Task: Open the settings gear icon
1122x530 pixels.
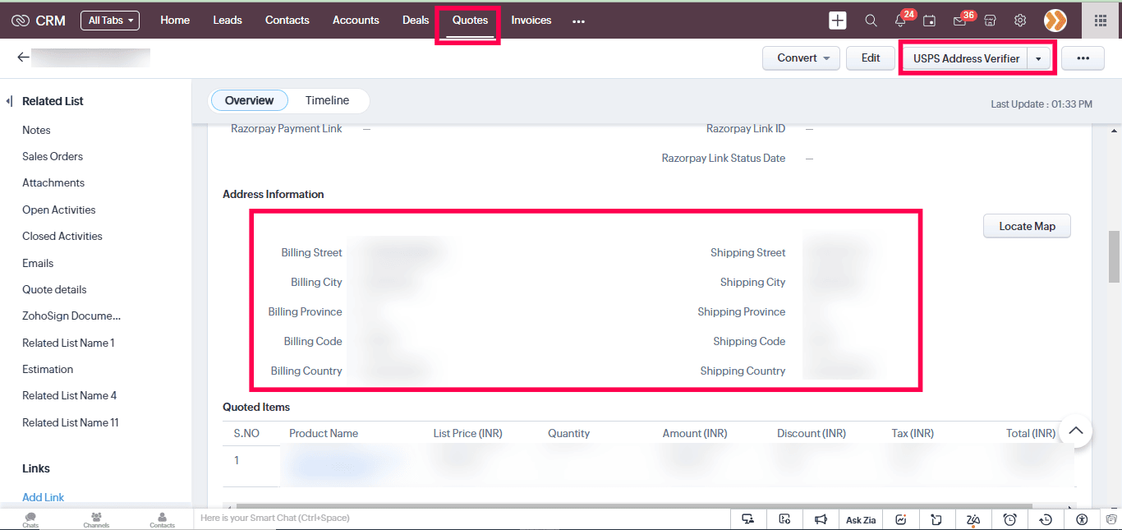Action: 1020,21
